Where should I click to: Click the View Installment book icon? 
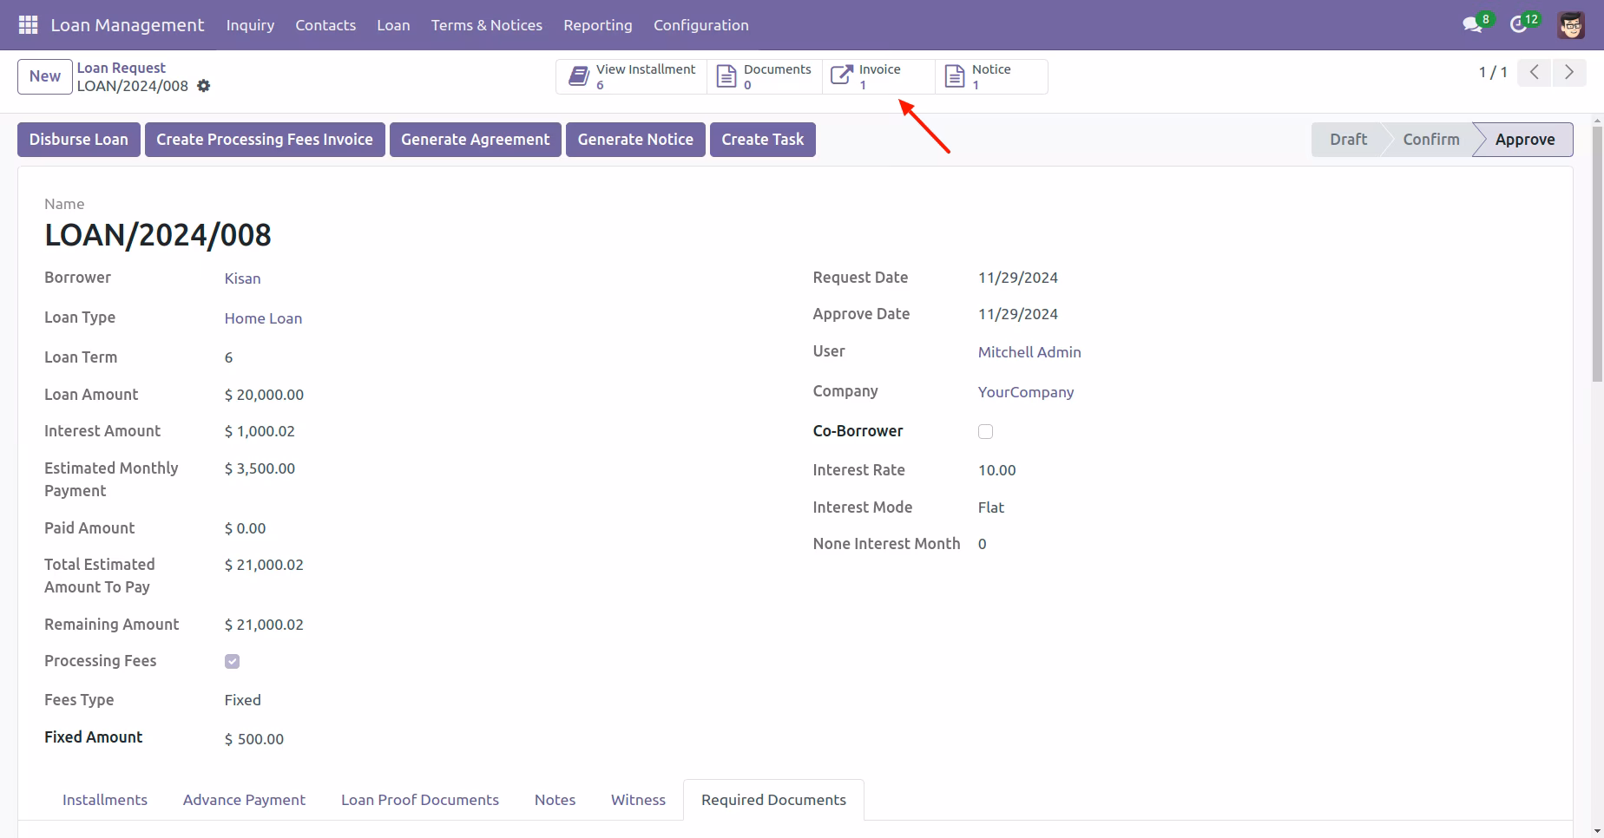(x=579, y=76)
